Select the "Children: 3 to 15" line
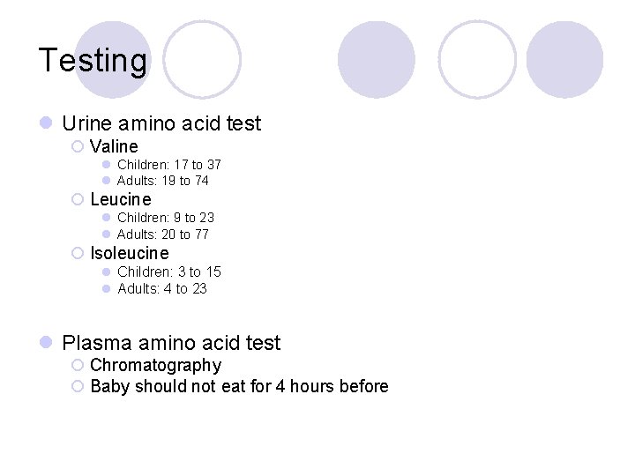Screen dimensions: 635x476 click(x=168, y=271)
